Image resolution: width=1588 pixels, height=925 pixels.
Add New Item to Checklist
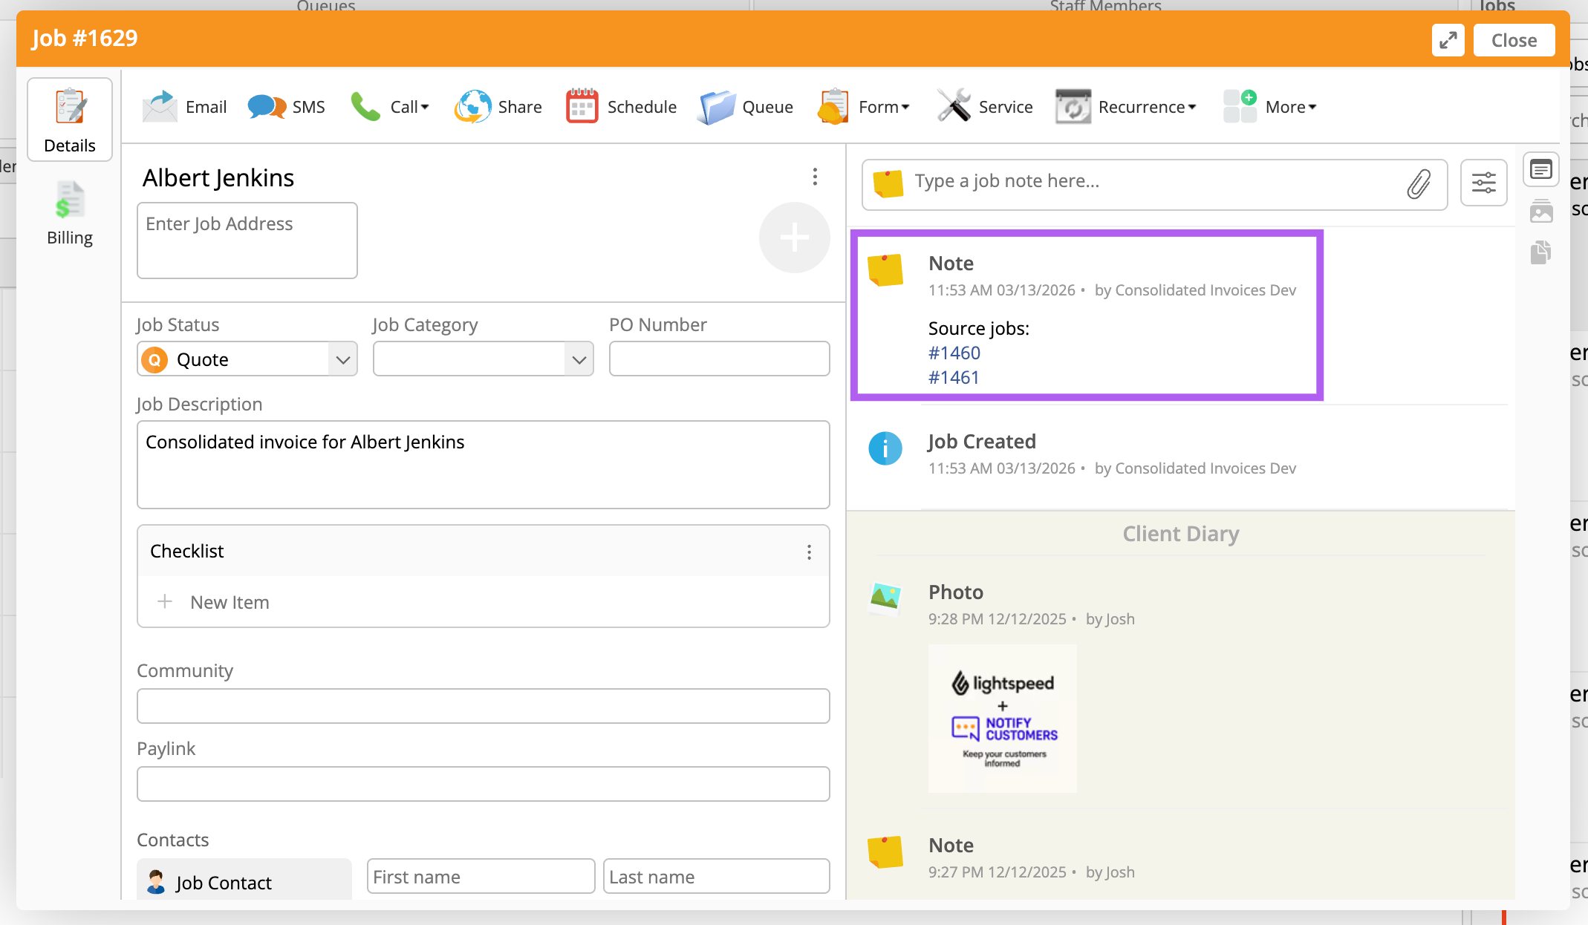[230, 602]
